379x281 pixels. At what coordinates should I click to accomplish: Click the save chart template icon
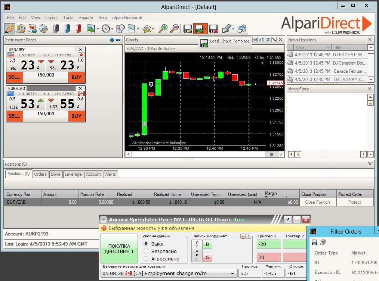pyautogui.click(x=188, y=29)
